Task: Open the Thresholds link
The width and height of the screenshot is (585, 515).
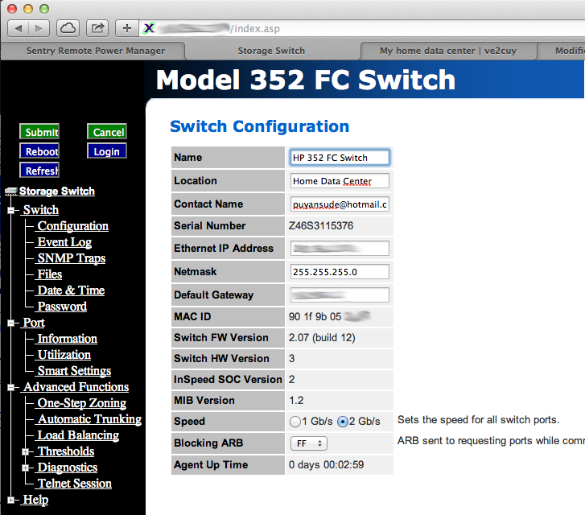Action: [x=66, y=451]
